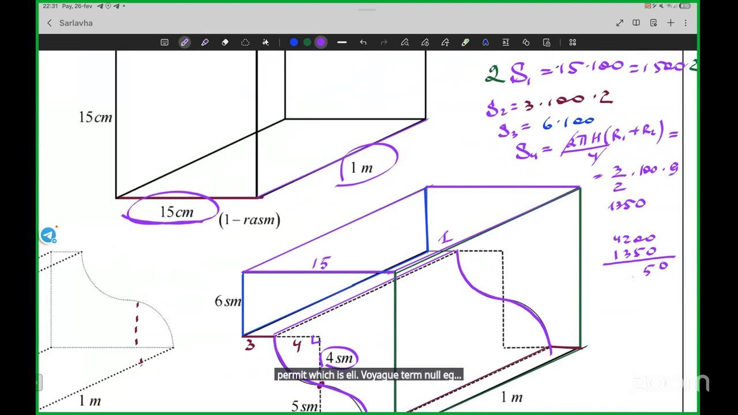Select the green marker icon

(465, 42)
